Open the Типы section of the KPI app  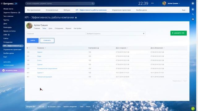(44, 28)
